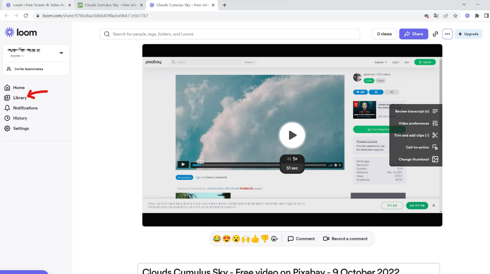Play the Loom video with center play button
490x274 pixels.
pyautogui.click(x=292, y=135)
